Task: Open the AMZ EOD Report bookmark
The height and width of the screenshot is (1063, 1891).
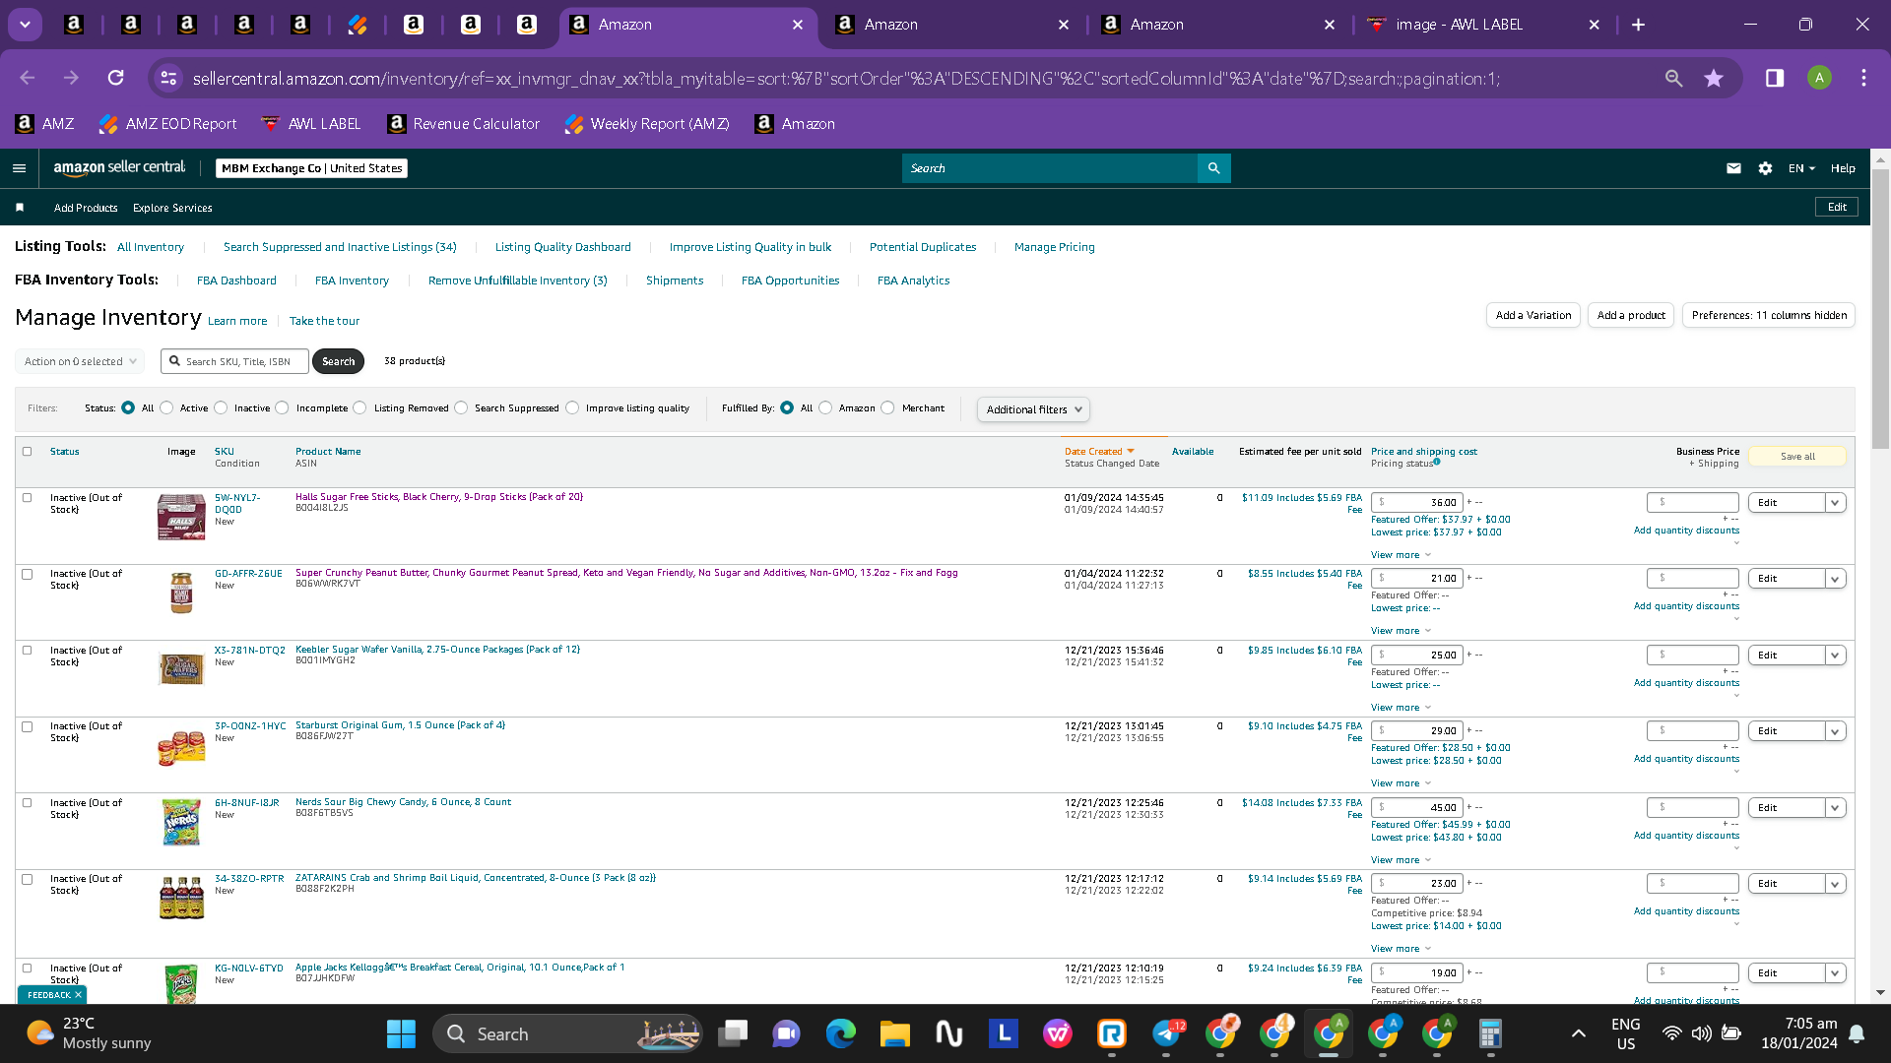Action: [167, 124]
